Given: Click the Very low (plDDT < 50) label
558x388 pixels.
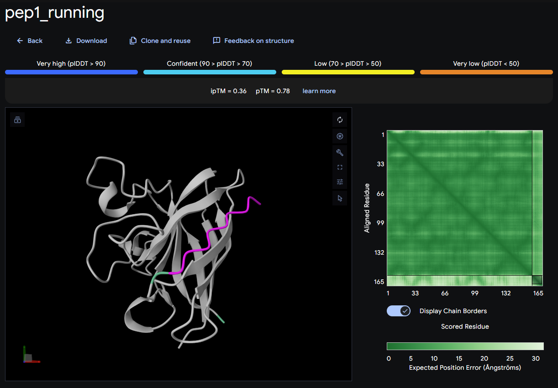Looking at the screenshot, I should (486, 63).
